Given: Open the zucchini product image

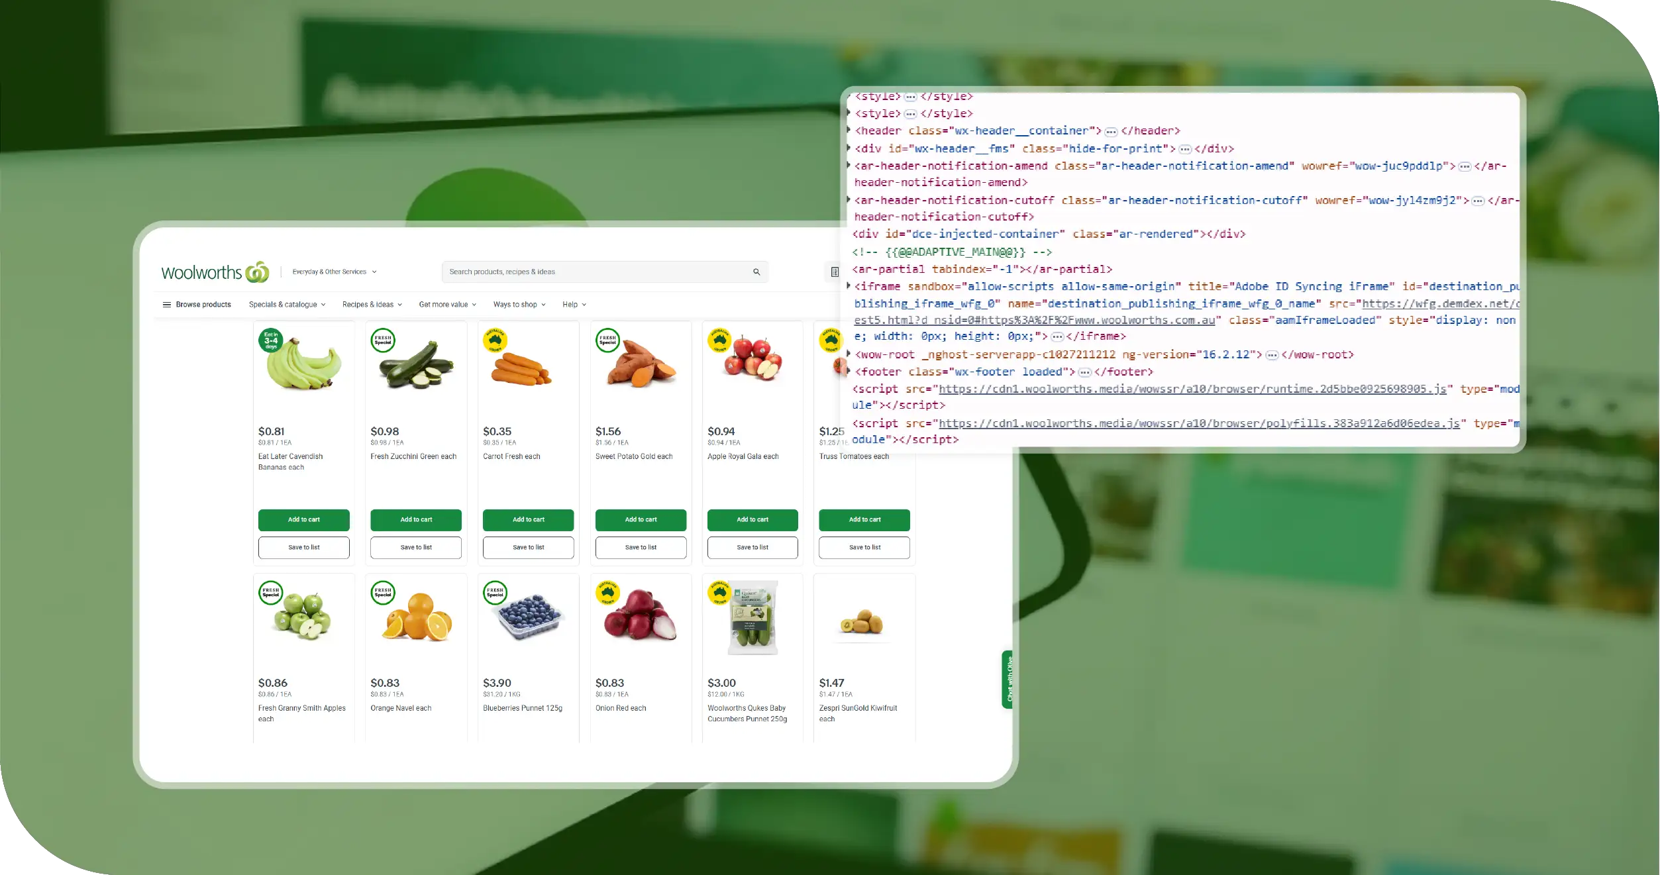Looking at the screenshot, I should [417, 365].
